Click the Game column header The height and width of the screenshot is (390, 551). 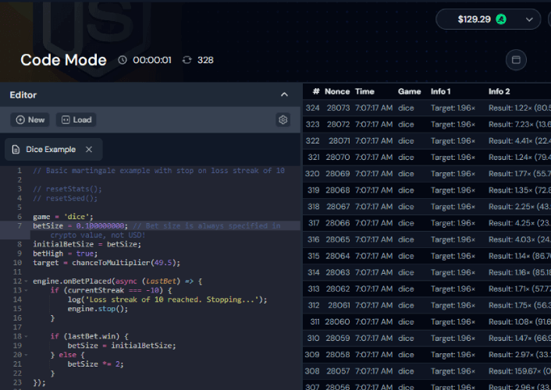[x=410, y=91]
